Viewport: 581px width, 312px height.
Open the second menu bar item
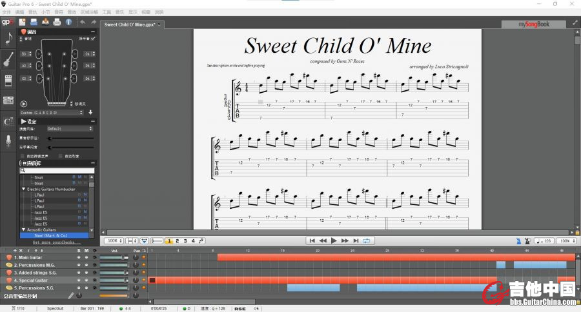click(19, 12)
